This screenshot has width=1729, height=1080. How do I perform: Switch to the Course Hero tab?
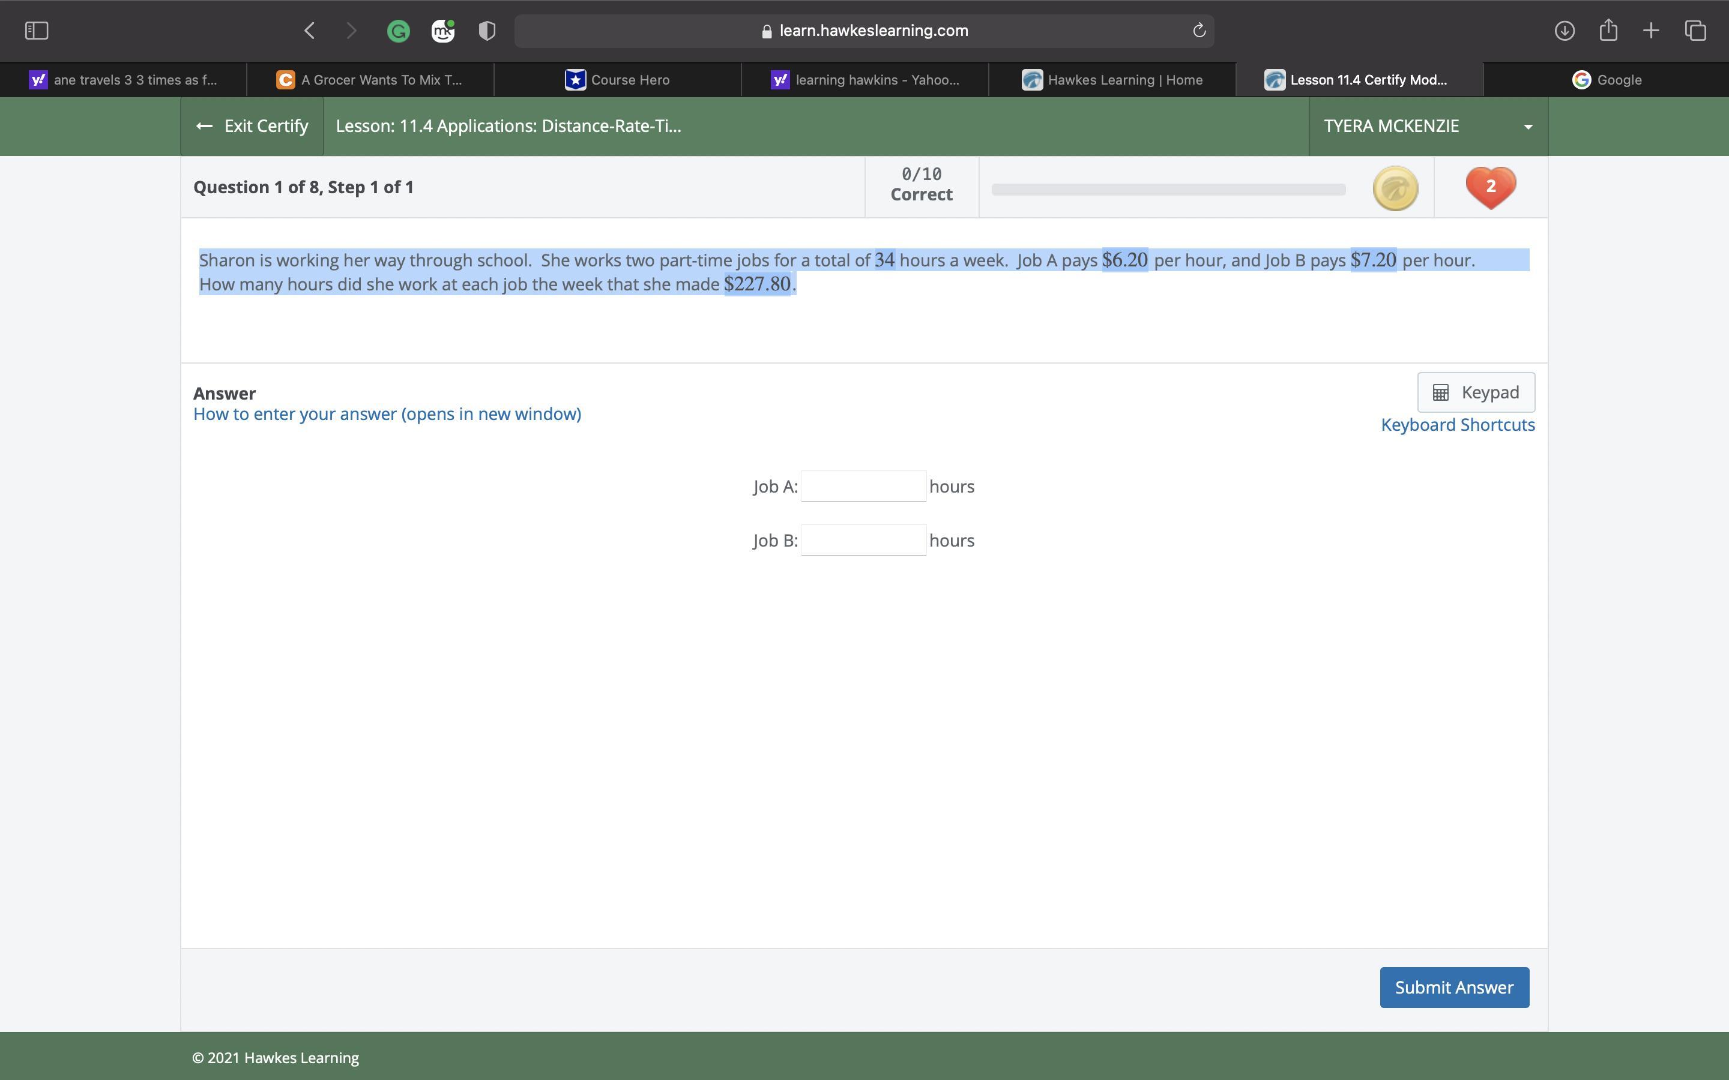click(617, 80)
